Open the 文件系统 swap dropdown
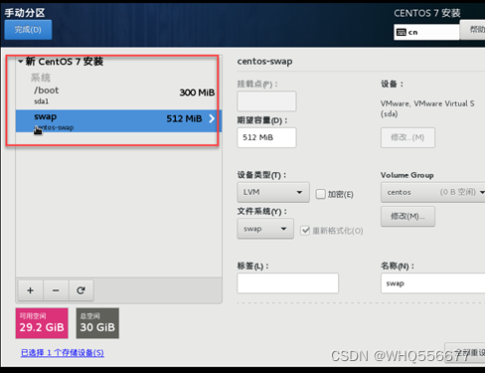485x373 pixels. tap(265, 229)
